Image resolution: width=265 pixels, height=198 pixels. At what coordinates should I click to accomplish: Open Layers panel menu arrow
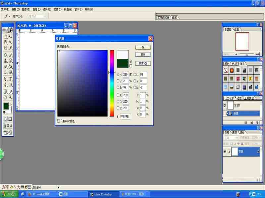pyautogui.click(x=261, y=132)
